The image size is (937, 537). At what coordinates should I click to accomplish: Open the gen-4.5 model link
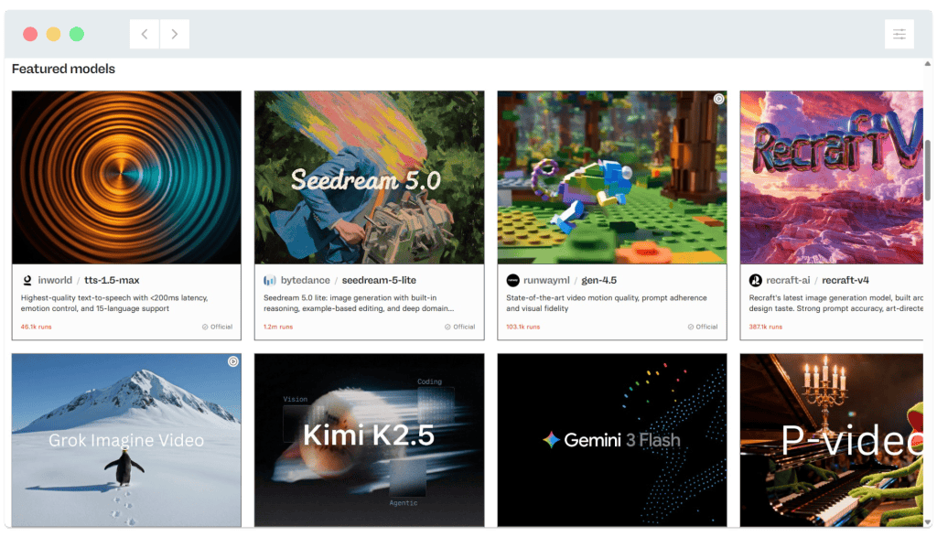pyautogui.click(x=598, y=280)
